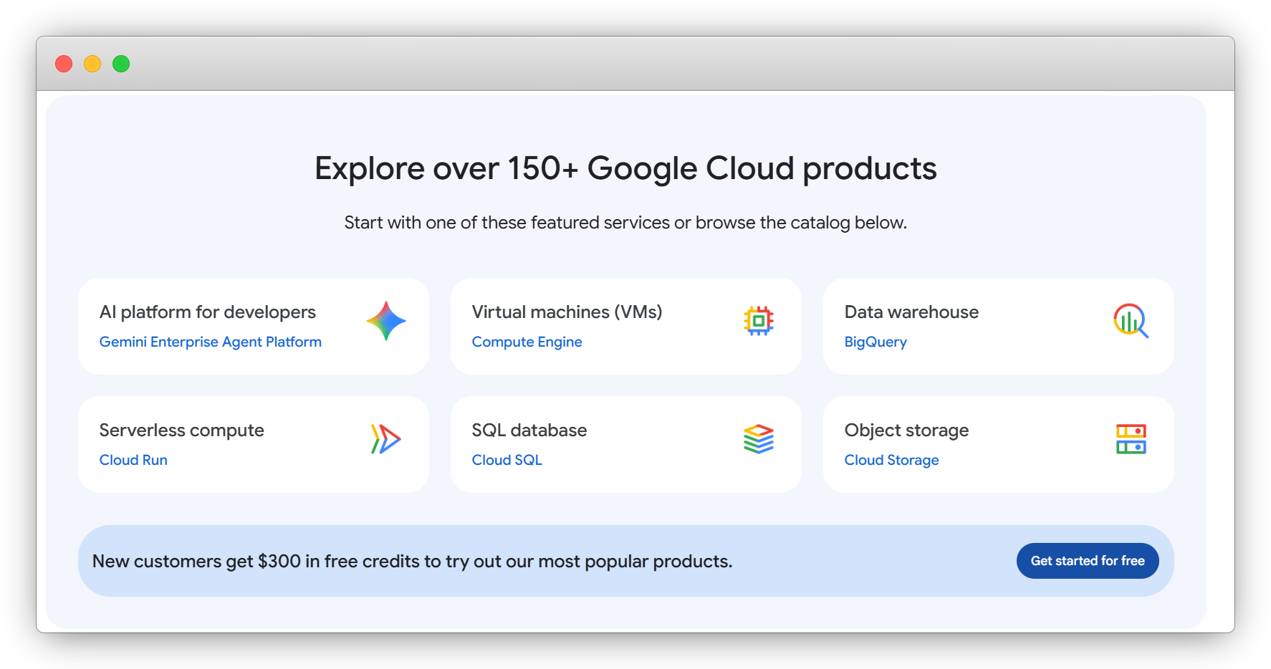This screenshot has width=1271, height=669.
Task: Click the Cloud SQL stacked layers icon
Action: [x=759, y=439]
